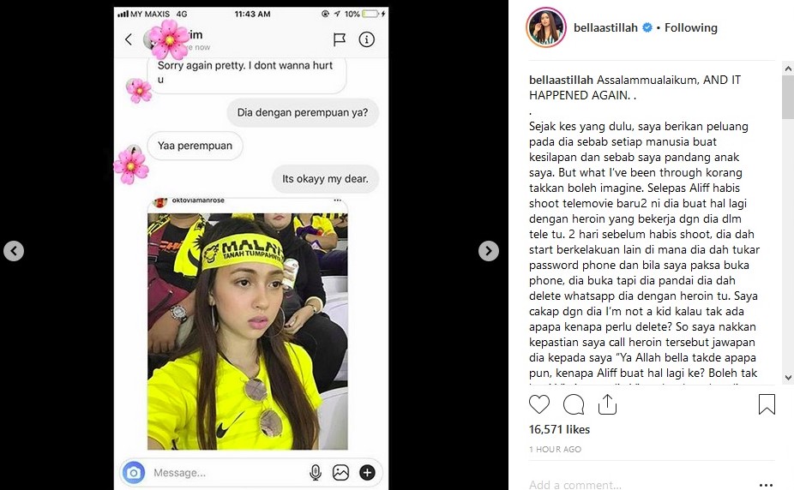Go to previous photo with left arrow

(14, 251)
